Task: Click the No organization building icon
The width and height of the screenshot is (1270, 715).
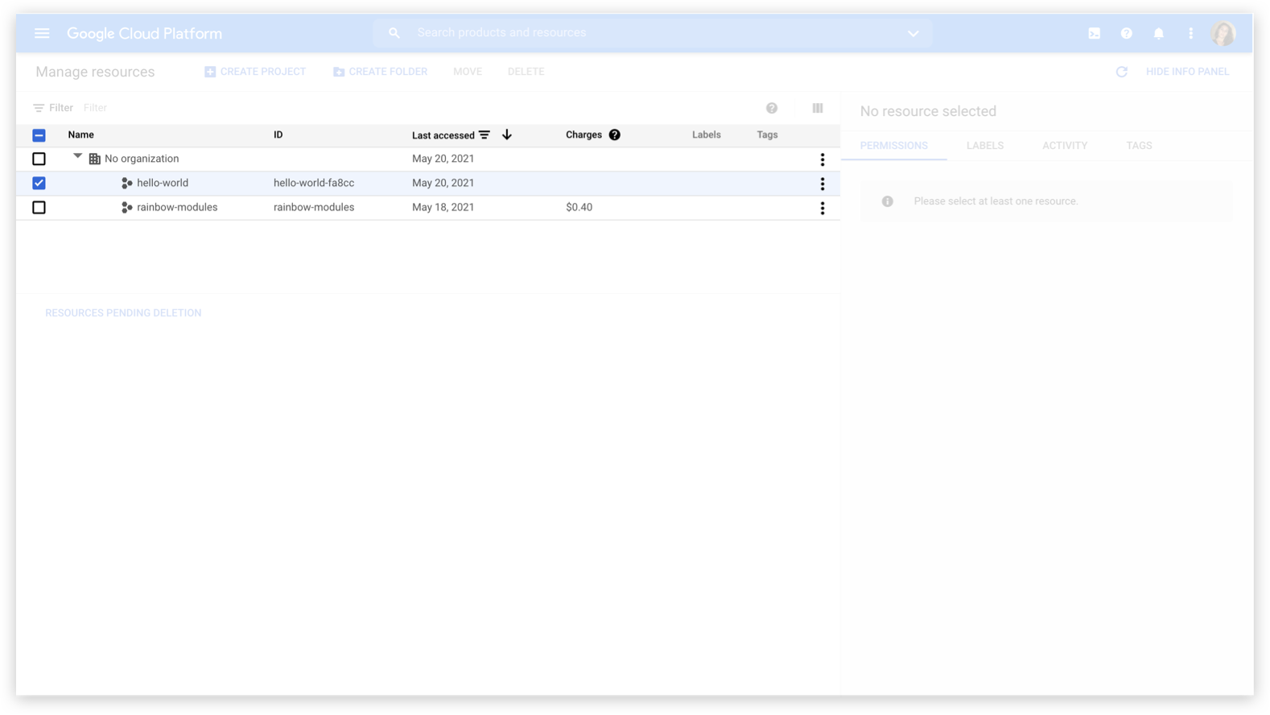Action: [x=95, y=159]
